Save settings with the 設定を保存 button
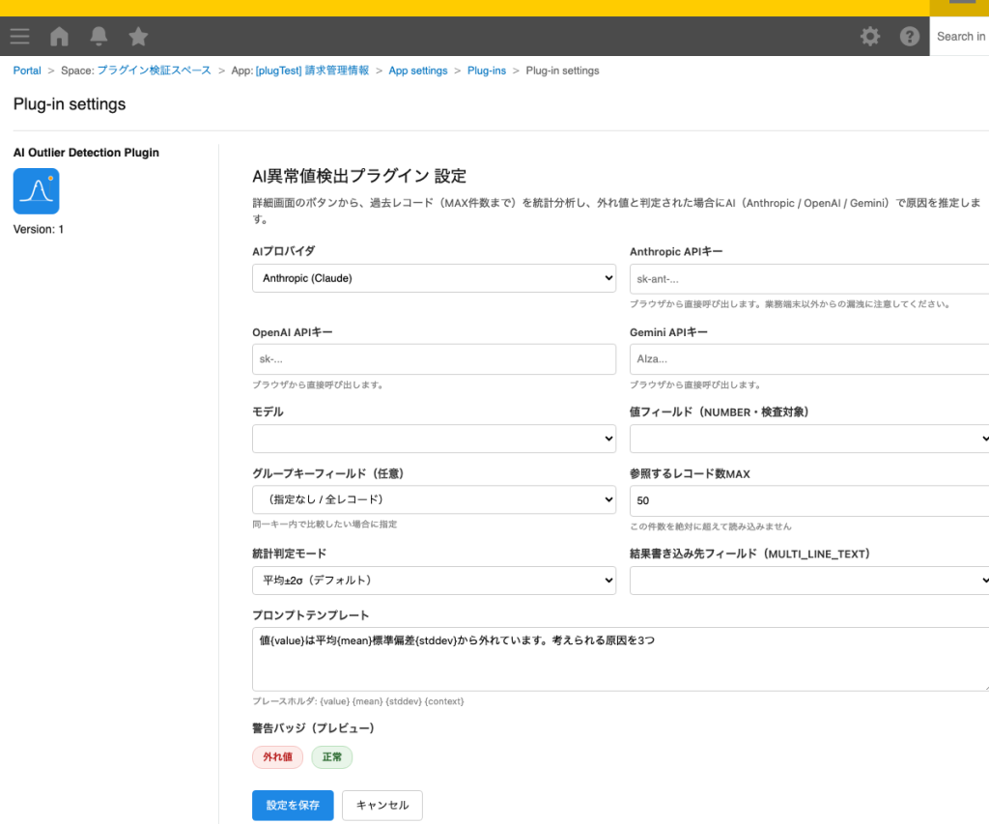The image size is (989, 824). [x=293, y=805]
